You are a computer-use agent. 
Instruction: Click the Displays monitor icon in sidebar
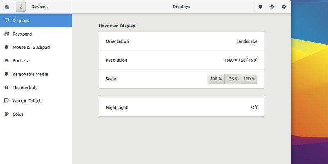pos(7,20)
